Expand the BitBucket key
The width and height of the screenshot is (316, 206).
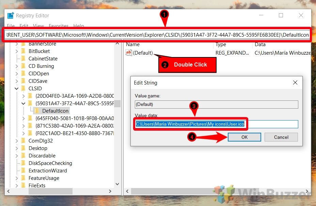[17, 51]
